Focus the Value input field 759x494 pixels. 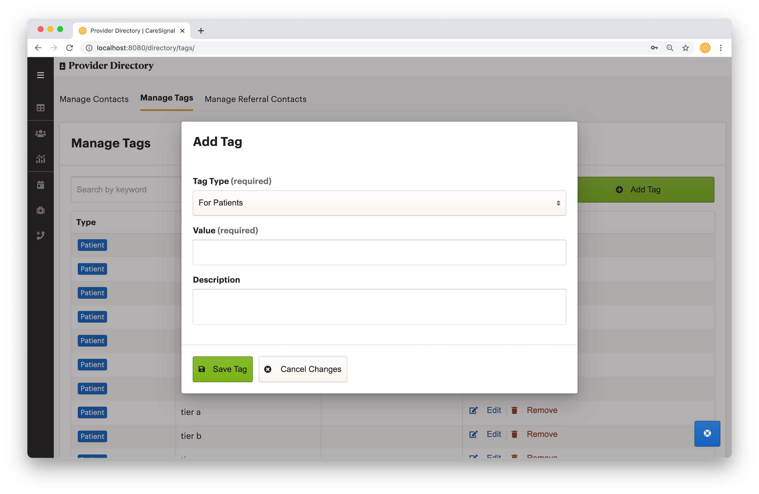[x=379, y=252]
